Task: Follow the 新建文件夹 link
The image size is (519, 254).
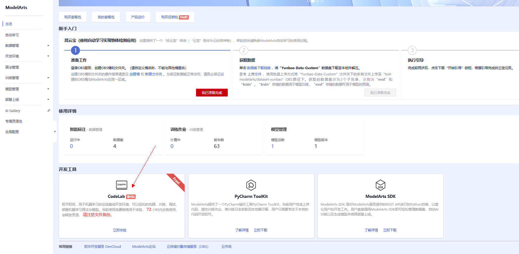Action: click(154, 74)
